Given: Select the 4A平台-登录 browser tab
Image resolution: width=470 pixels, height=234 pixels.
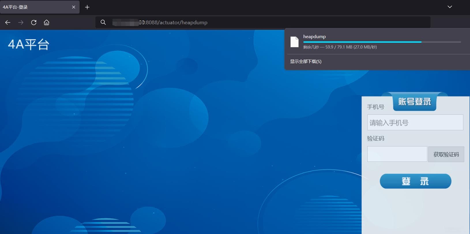Looking at the screenshot, I should pos(40,7).
